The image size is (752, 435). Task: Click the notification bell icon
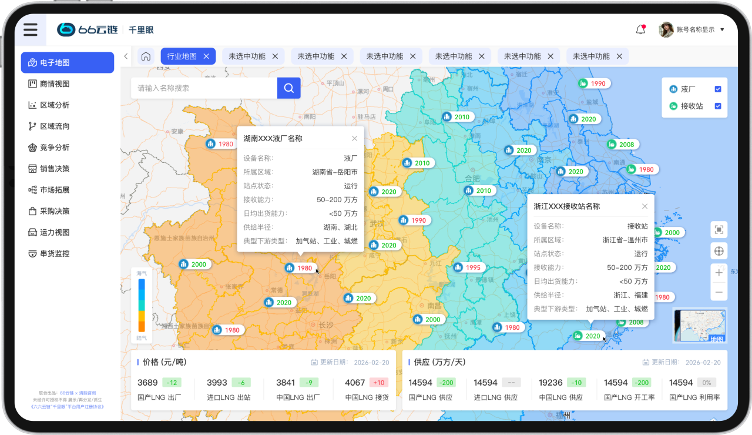[640, 30]
